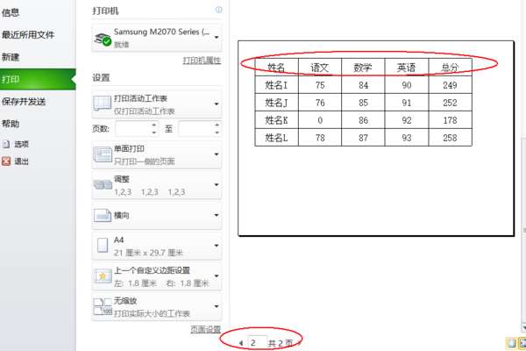Click the custom margins star icon
The height and width of the screenshot is (351, 526).
click(103, 276)
